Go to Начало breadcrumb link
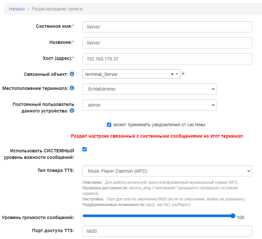 [x=17, y=9]
